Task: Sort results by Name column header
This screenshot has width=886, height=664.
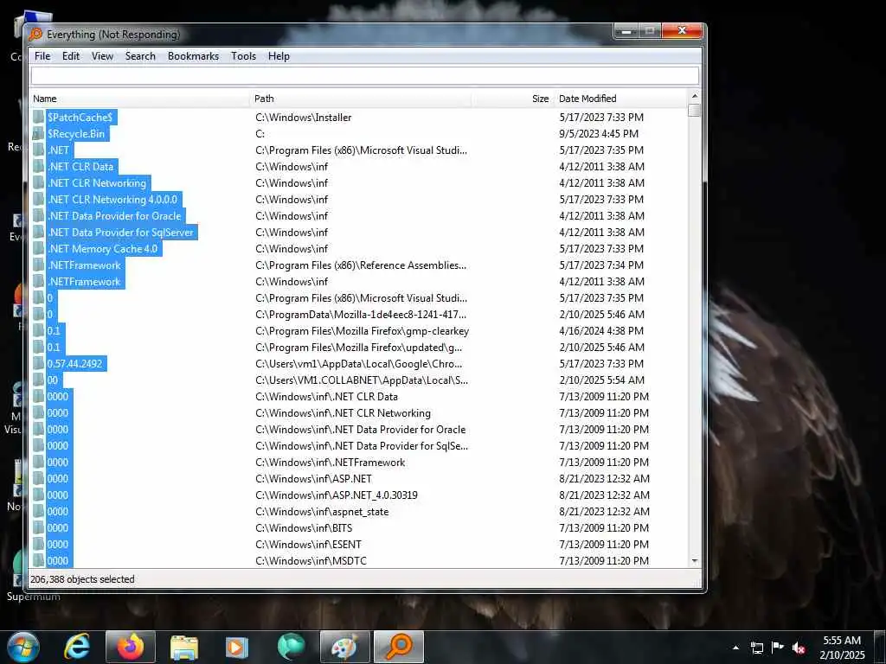Action: coord(139,99)
